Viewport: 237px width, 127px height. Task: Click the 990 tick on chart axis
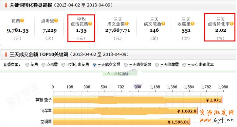[x=138, y=87]
